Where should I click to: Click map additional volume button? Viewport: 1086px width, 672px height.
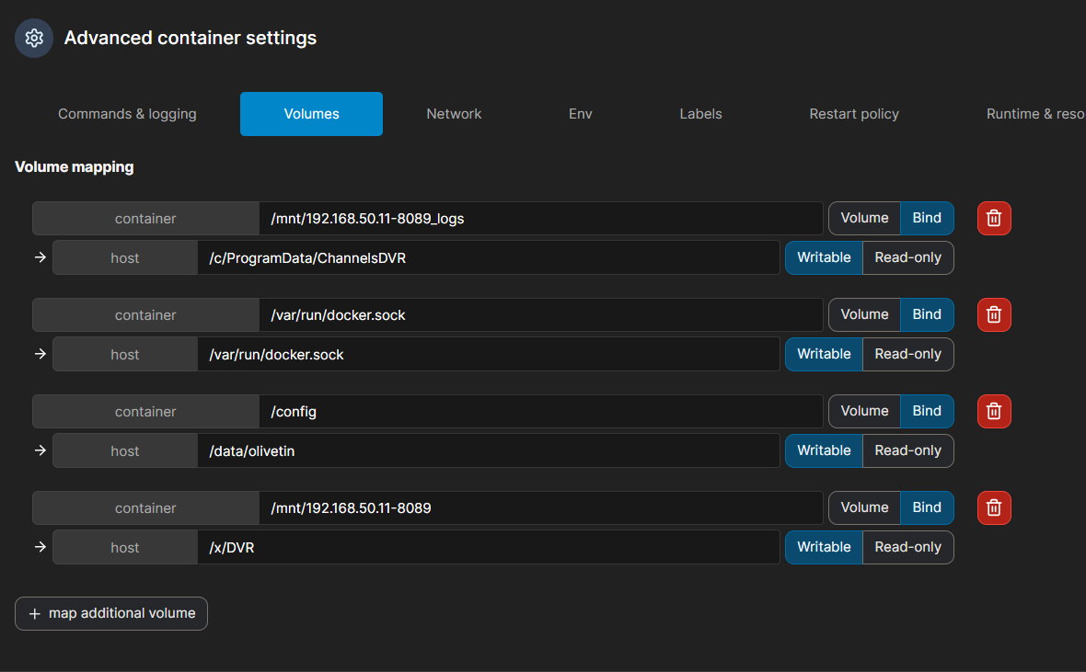click(111, 613)
